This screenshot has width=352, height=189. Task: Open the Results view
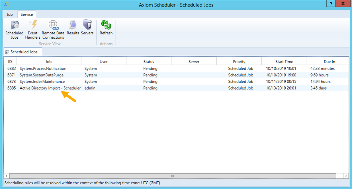click(x=73, y=28)
